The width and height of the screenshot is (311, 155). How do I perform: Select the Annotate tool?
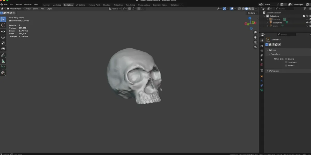pyautogui.click(x=3, y=55)
